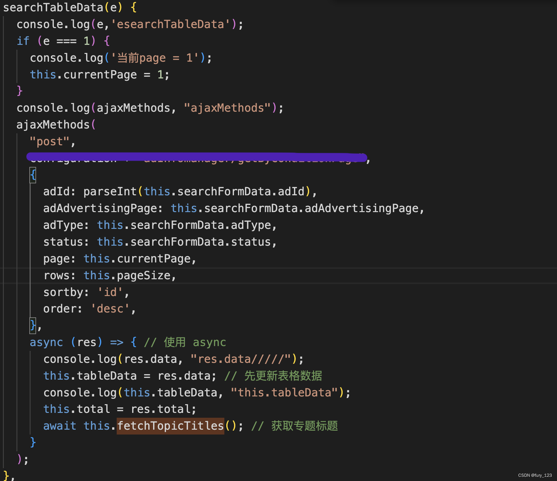Click the adAdvertisingPage property key
The image size is (557, 481).
(x=100, y=208)
